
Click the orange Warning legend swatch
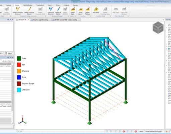[x=19, y=71]
